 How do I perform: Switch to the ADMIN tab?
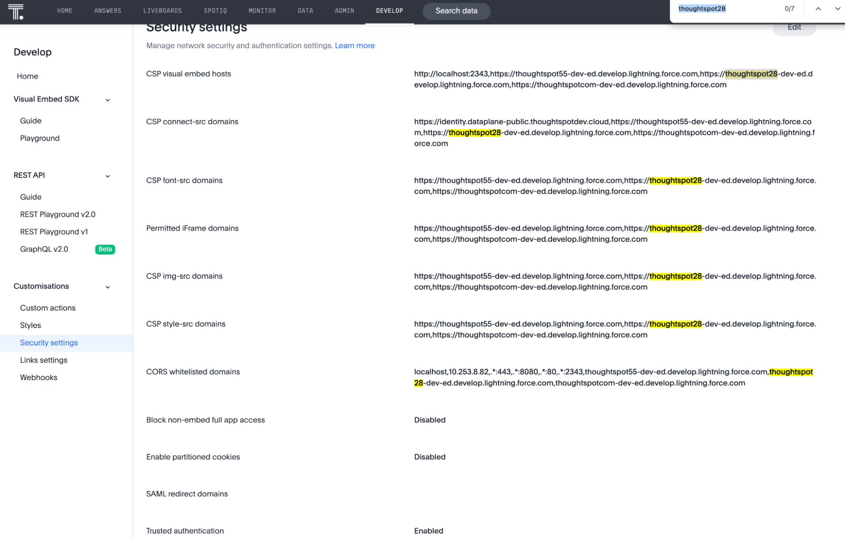click(x=344, y=11)
